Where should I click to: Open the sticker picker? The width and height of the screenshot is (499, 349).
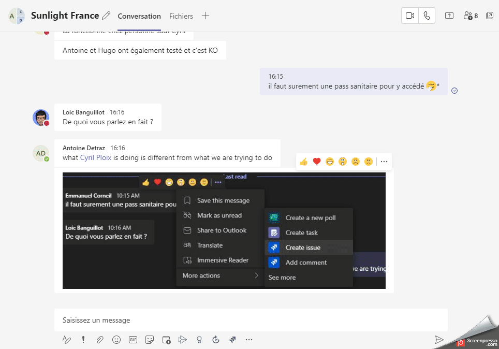tap(150, 340)
